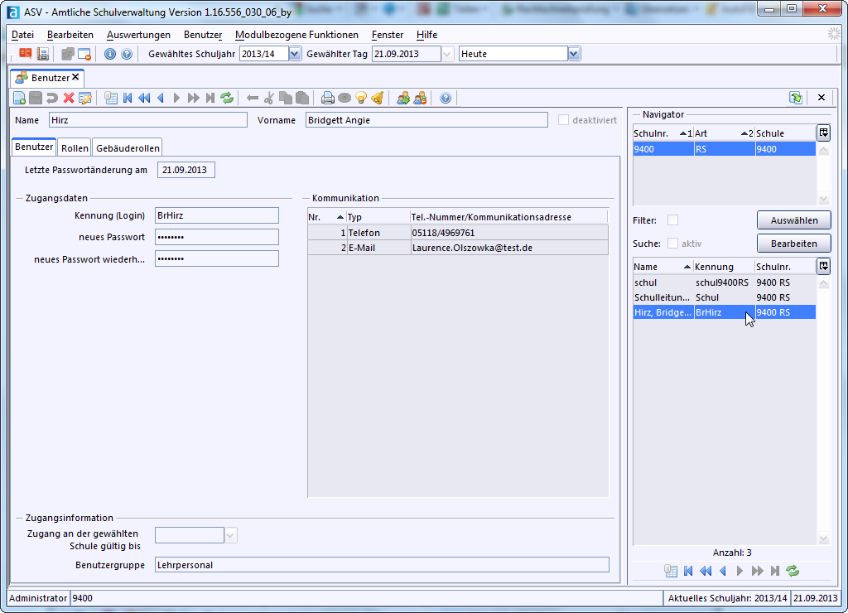Sort Kommunikation table by Nr. column
This screenshot has height=613, width=848.
(x=326, y=217)
